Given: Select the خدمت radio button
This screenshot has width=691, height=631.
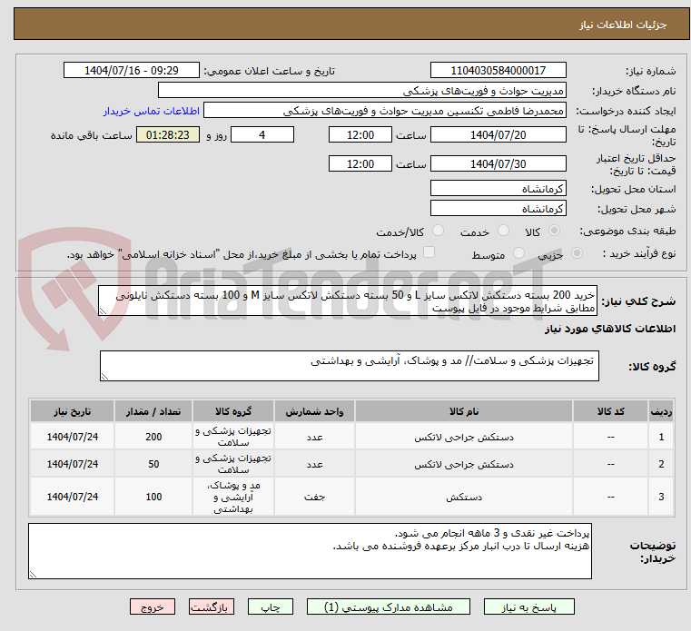Looking at the screenshot, I should pos(503,231).
